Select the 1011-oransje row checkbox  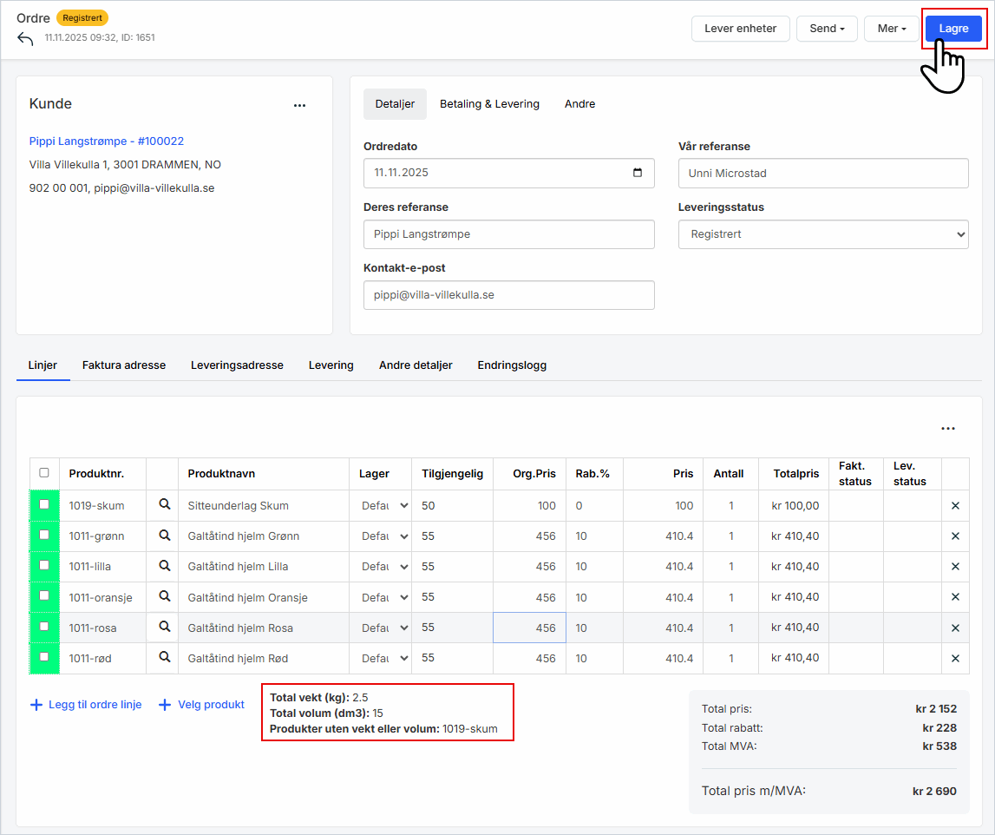44,595
